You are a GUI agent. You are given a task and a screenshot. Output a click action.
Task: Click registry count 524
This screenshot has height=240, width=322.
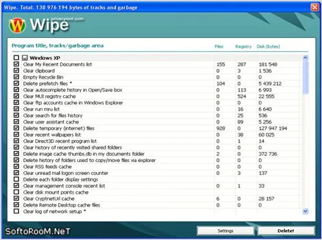click(241, 97)
